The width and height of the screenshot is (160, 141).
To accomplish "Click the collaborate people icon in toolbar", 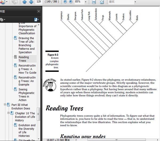I will tap(2, 2).
